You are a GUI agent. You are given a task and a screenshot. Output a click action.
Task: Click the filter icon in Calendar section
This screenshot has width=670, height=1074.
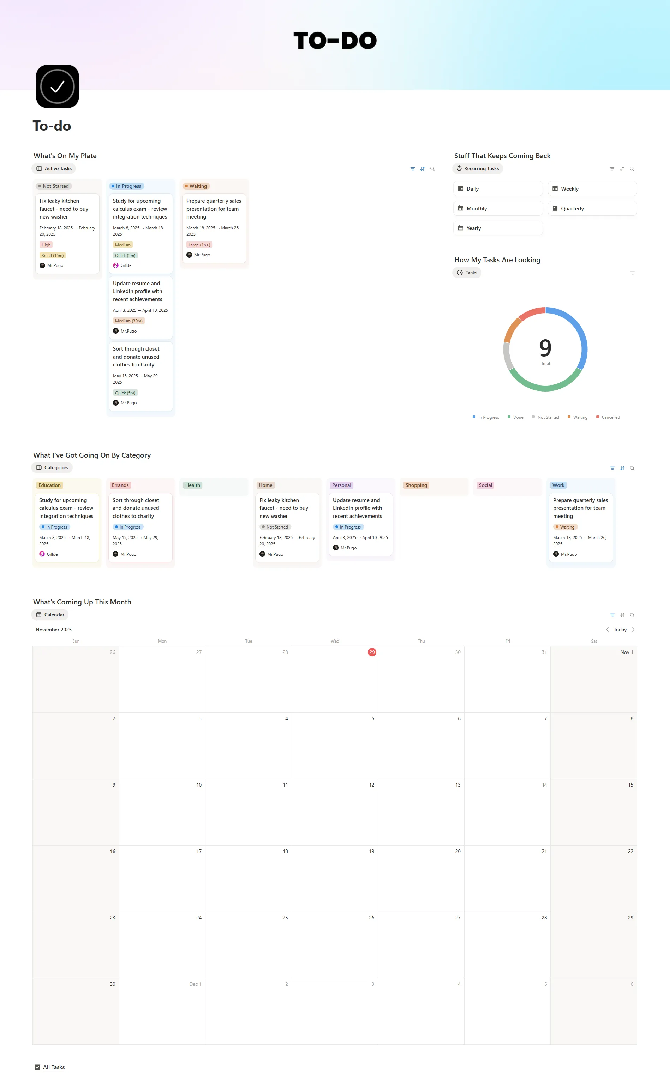(612, 615)
